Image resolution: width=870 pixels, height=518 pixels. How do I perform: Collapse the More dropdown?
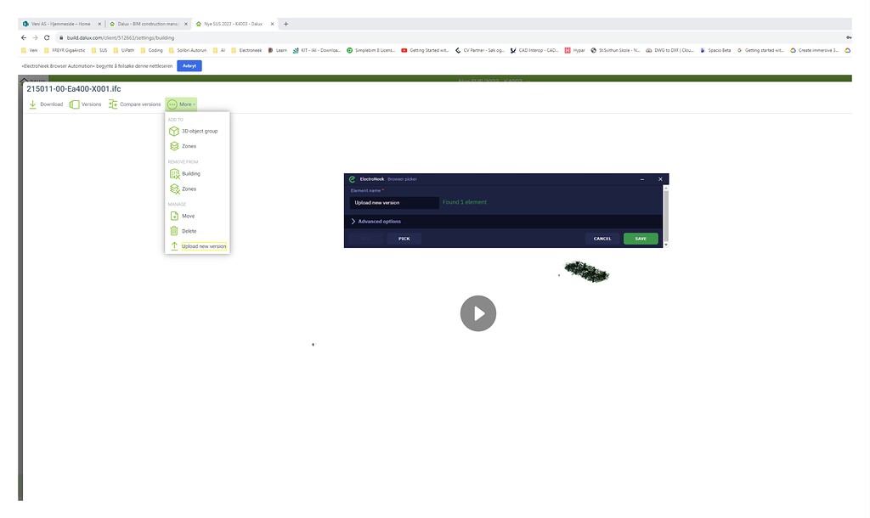[x=181, y=104]
